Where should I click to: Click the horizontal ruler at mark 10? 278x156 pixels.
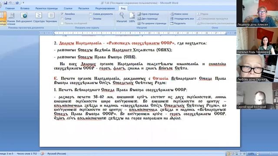tap(149, 33)
